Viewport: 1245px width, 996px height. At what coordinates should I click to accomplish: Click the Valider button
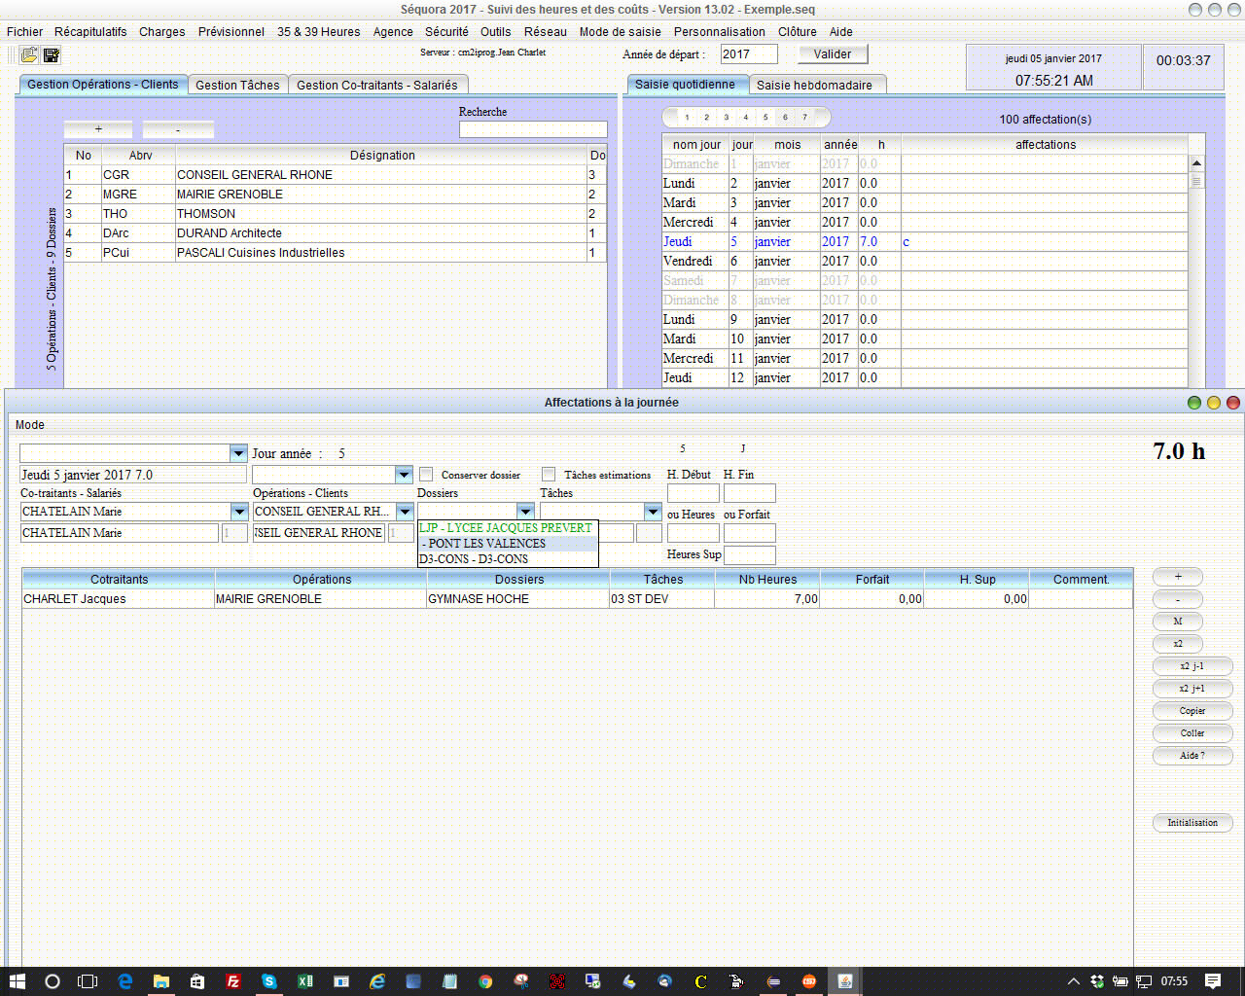point(832,54)
